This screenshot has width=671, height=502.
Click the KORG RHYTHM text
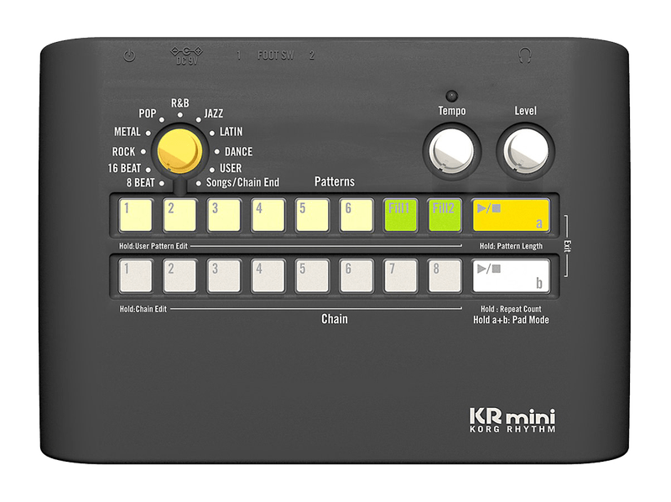[x=512, y=429]
